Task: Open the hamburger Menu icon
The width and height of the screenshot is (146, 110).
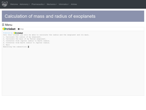Action: tap(3, 25)
